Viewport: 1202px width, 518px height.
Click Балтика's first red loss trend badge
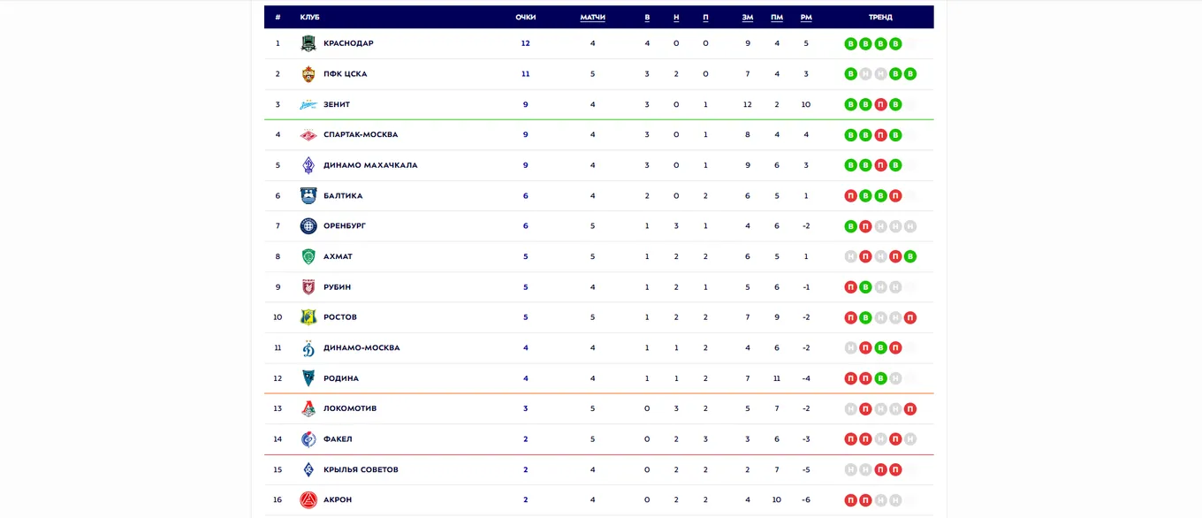(851, 196)
